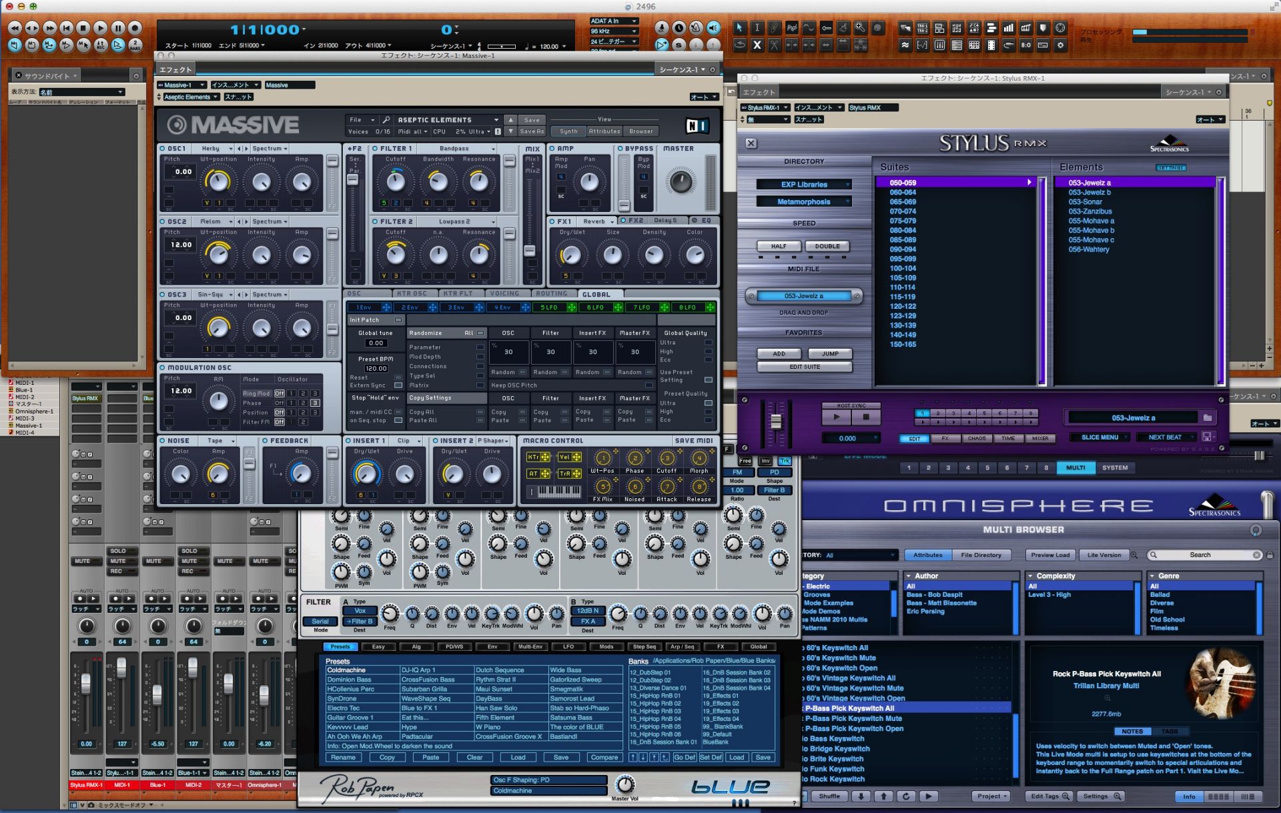Select the Mute X tool
Screen dimensions: 1281x813
pyautogui.click(x=757, y=45)
